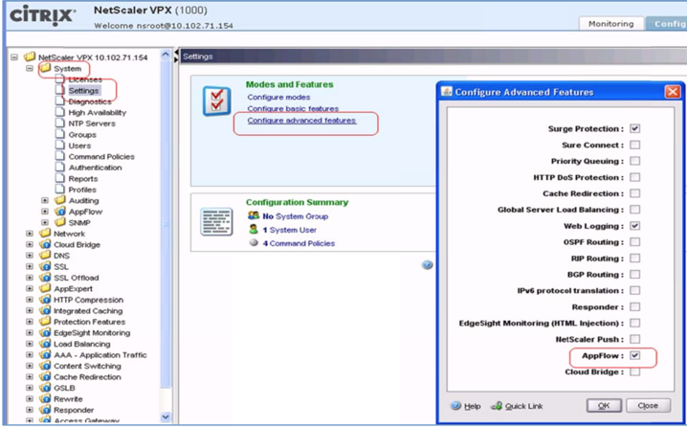
Task: Open the 4 Command Policies link
Action: [x=299, y=243]
